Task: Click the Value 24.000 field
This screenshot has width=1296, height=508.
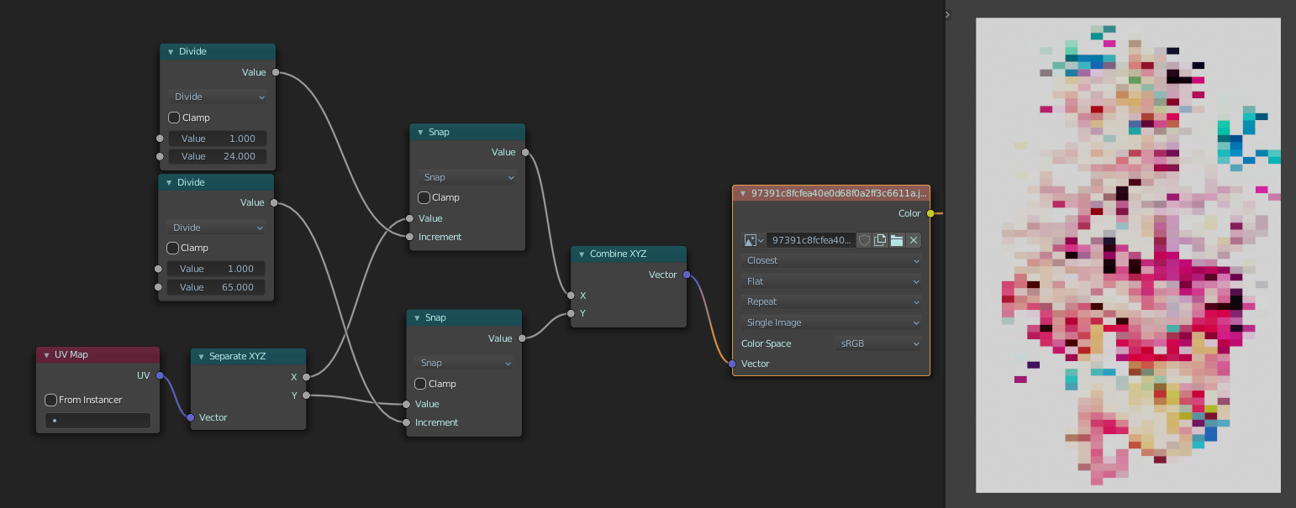Action: click(x=218, y=156)
